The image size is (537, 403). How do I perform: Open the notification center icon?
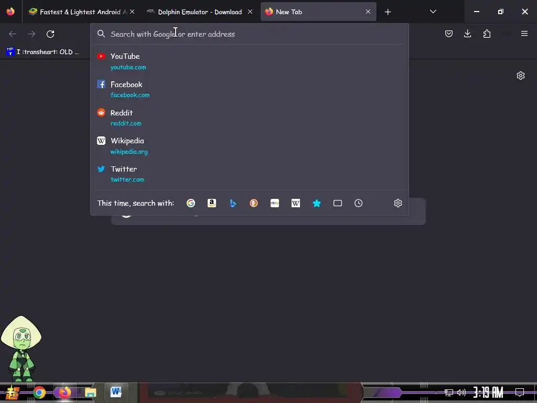click(520, 393)
